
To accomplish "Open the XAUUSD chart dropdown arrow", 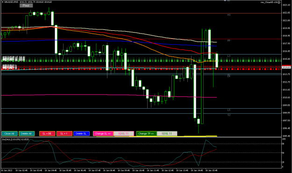I will (2, 2).
